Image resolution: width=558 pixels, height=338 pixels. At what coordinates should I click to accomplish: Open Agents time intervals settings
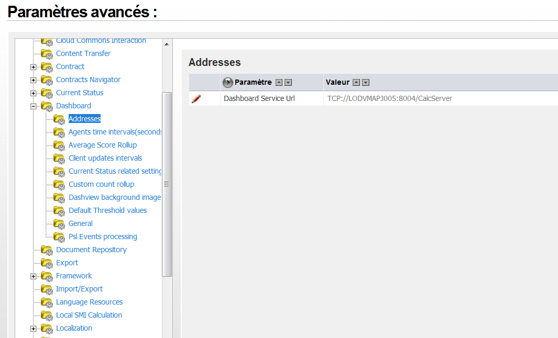pos(115,132)
